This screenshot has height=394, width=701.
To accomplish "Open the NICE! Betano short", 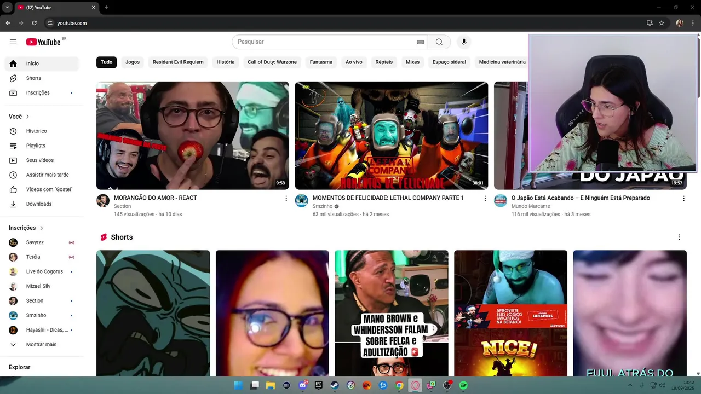I will 510,314.
